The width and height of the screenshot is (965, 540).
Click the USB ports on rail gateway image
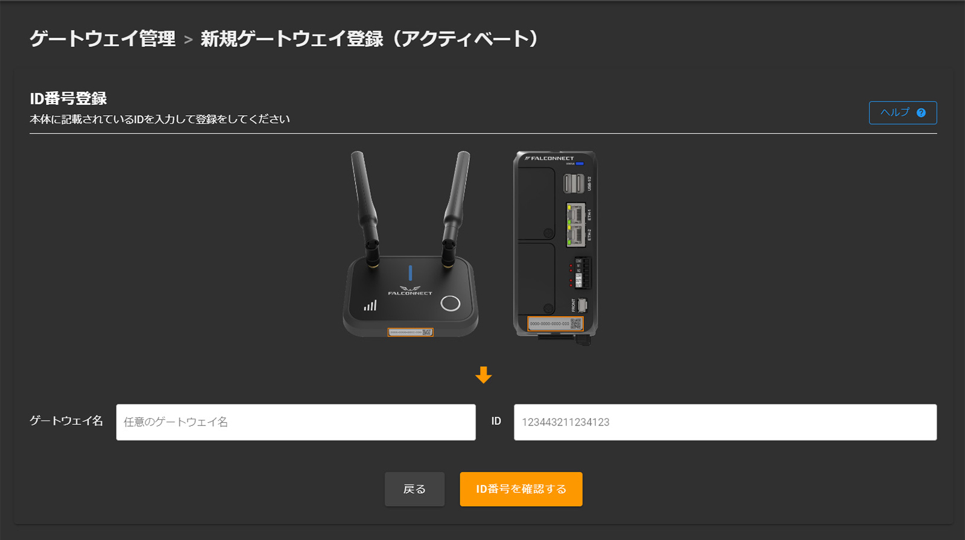574,183
